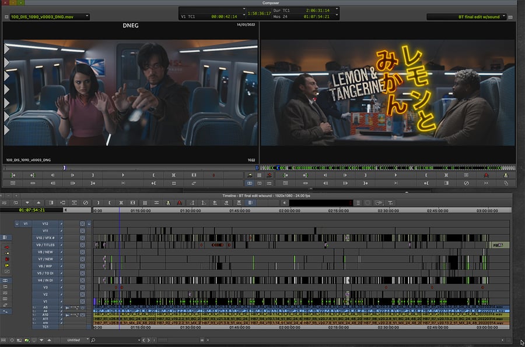Click the record monitor position bar
525x347 pixels.
click(x=388, y=168)
